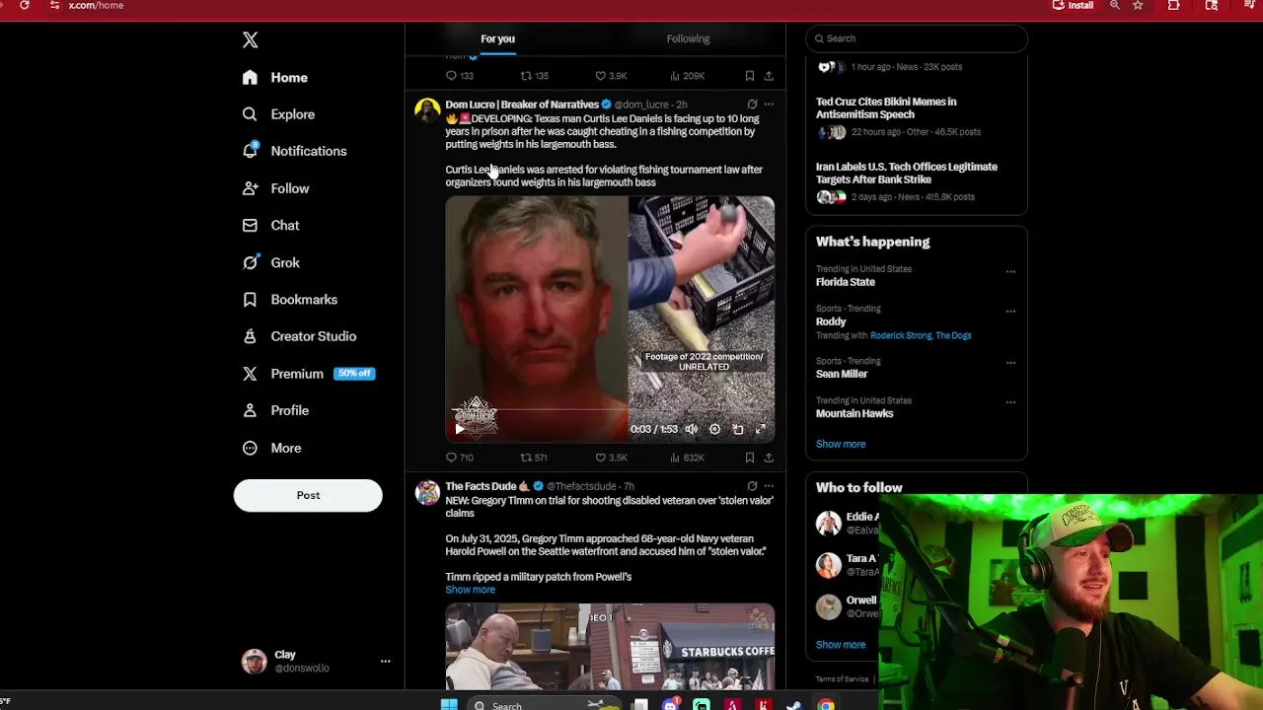Share the post with 209K views
Image resolution: width=1263 pixels, height=710 pixels.
pyautogui.click(x=769, y=76)
